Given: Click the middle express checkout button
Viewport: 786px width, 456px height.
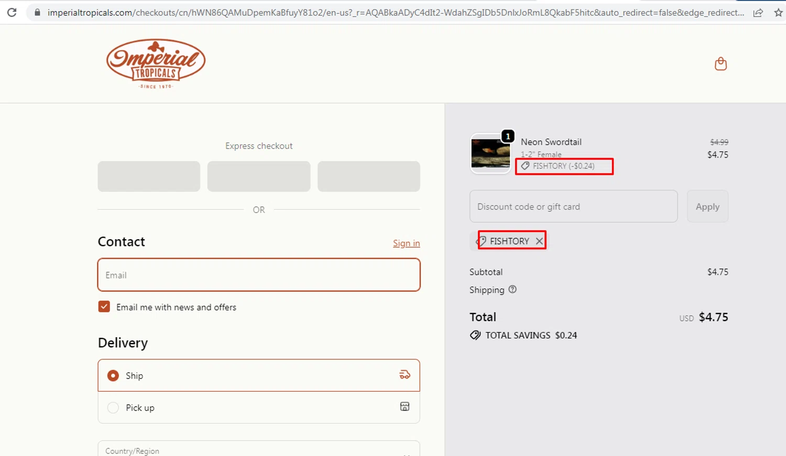Looking at the screenshot, I should pyautogui.click(x=259, y=176).
